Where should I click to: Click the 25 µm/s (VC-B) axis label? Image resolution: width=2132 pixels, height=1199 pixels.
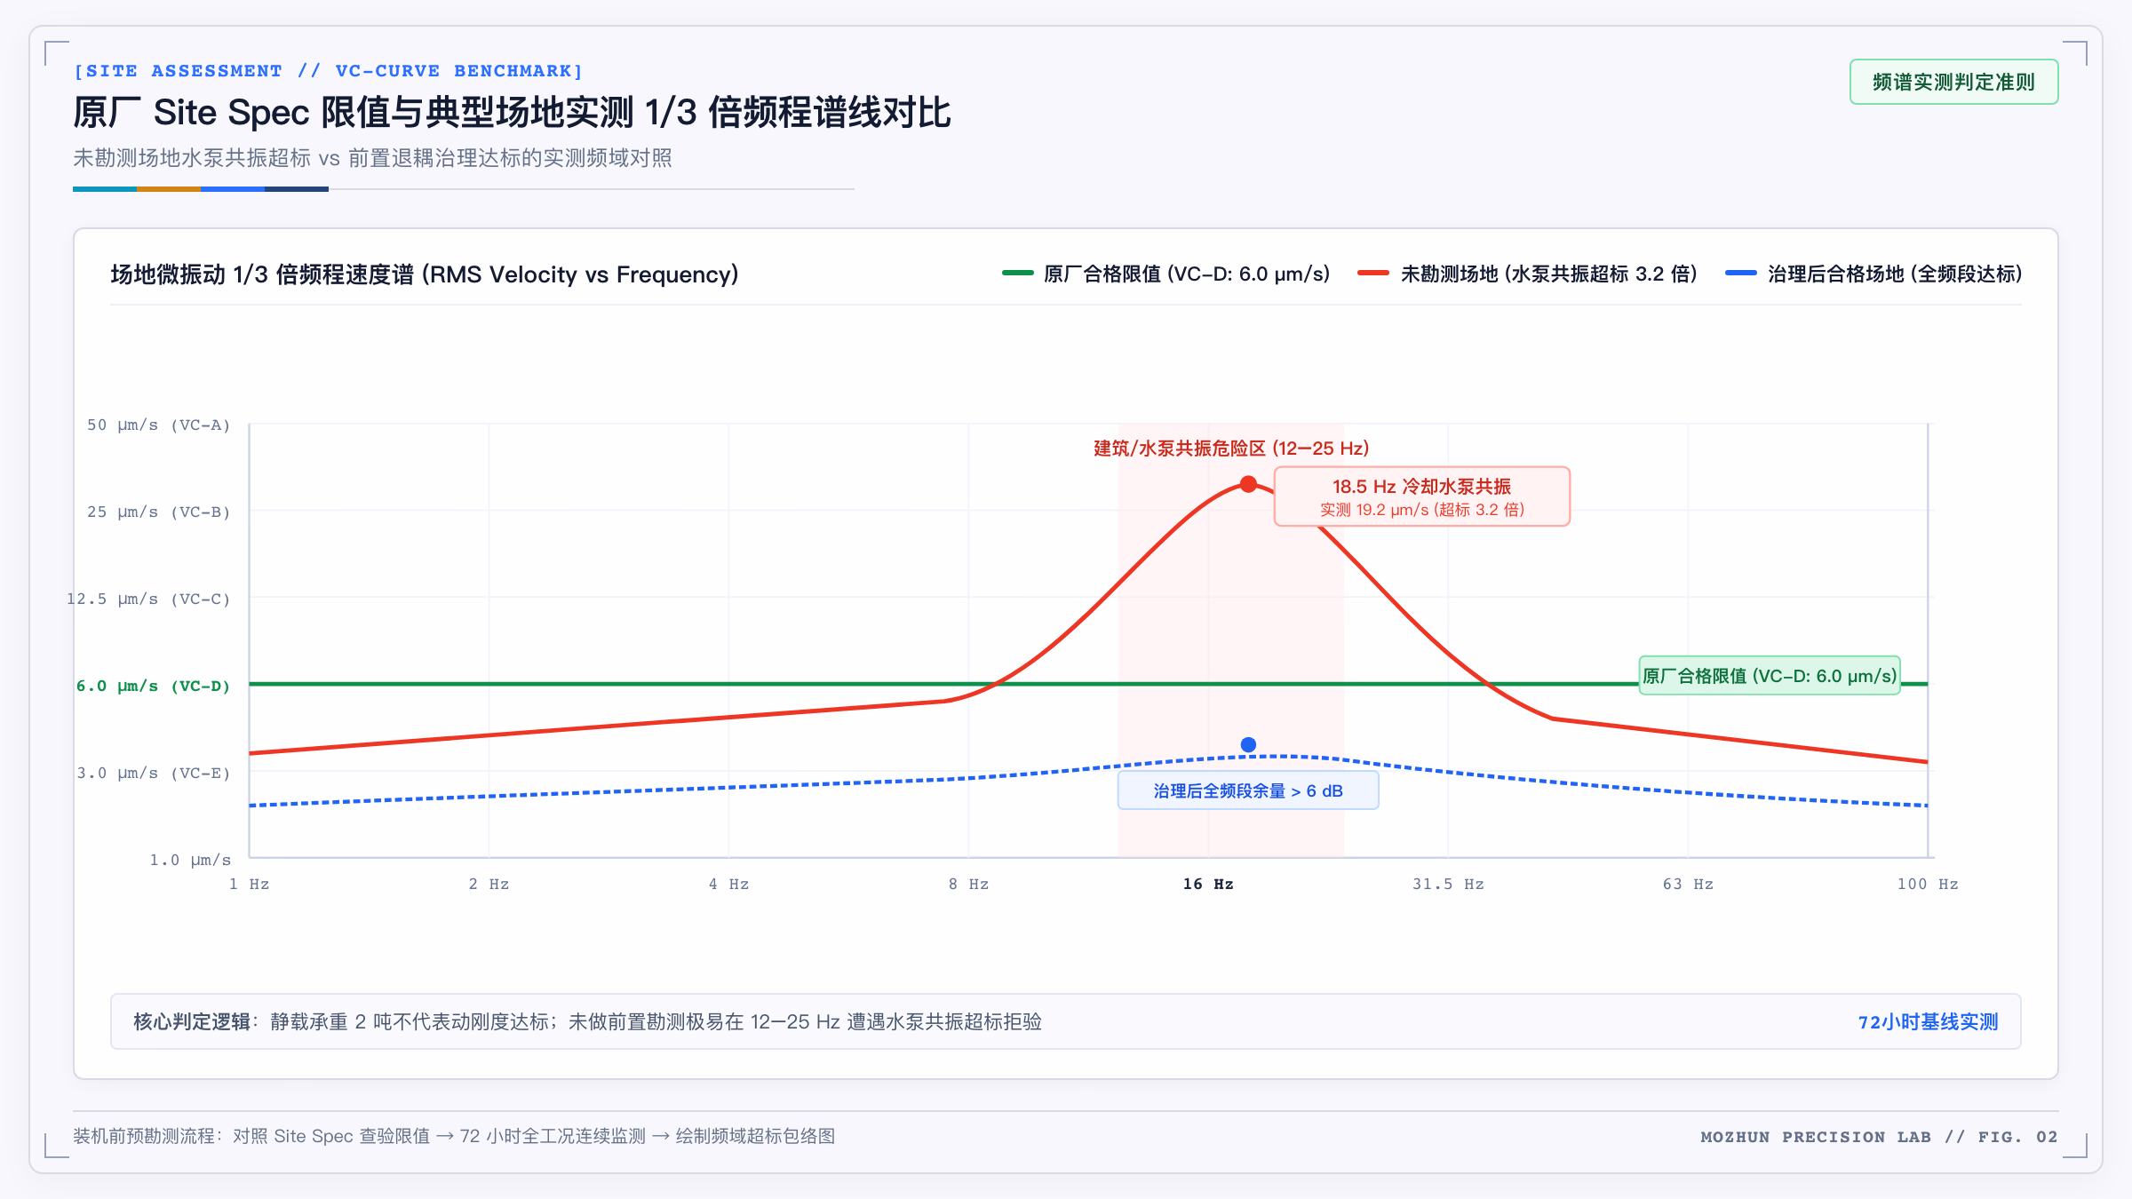click(158, 512)
